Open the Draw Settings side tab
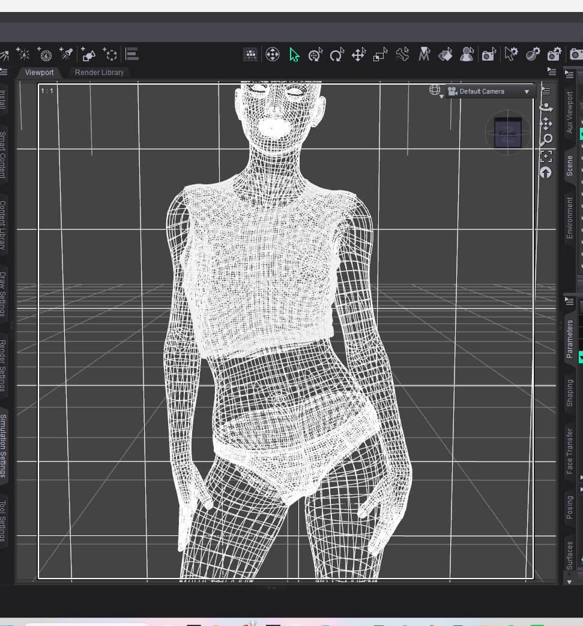 point(3,294)
